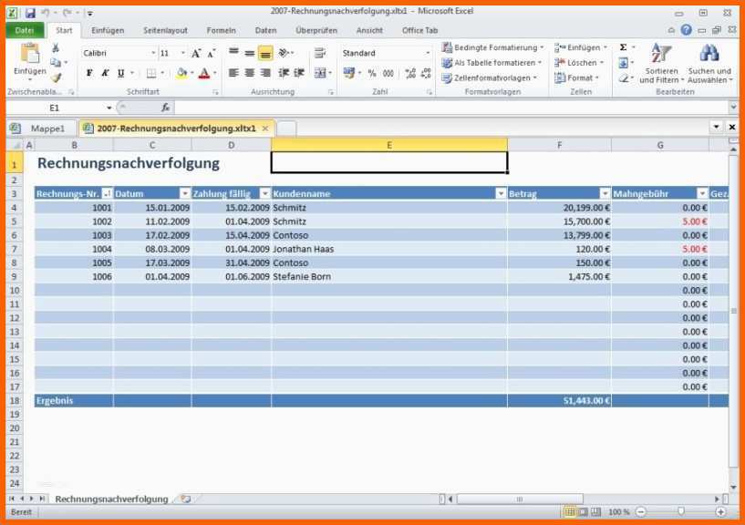Image resolution: width=745 pixels, height=525 pixels.
Task: Click the AutoSum sigma icon
Action: [623, 47]
